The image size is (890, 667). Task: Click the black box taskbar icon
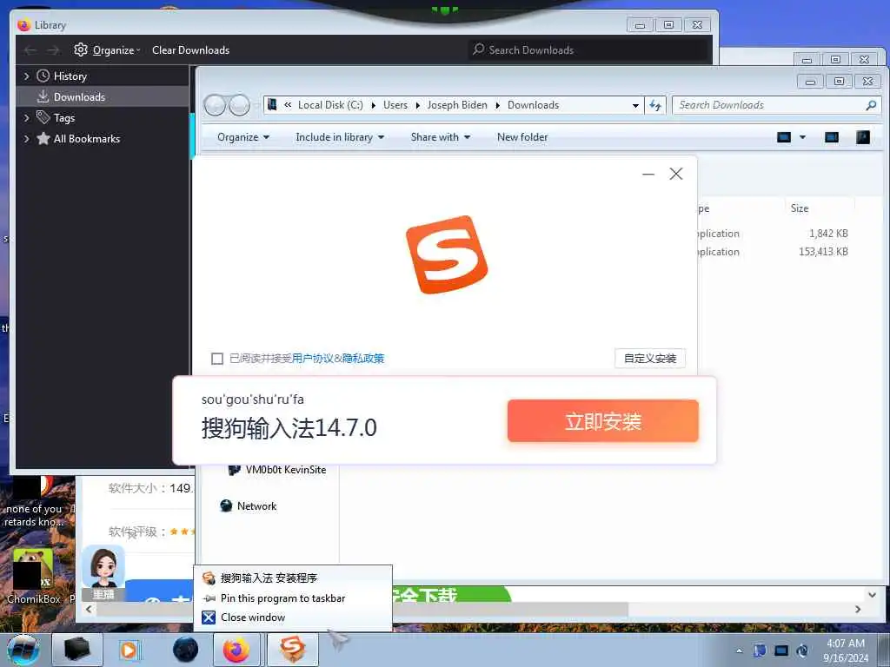pos(77,650)
